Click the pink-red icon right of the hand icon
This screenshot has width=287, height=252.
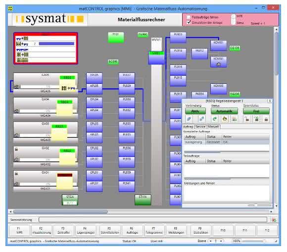coord(234,119)
